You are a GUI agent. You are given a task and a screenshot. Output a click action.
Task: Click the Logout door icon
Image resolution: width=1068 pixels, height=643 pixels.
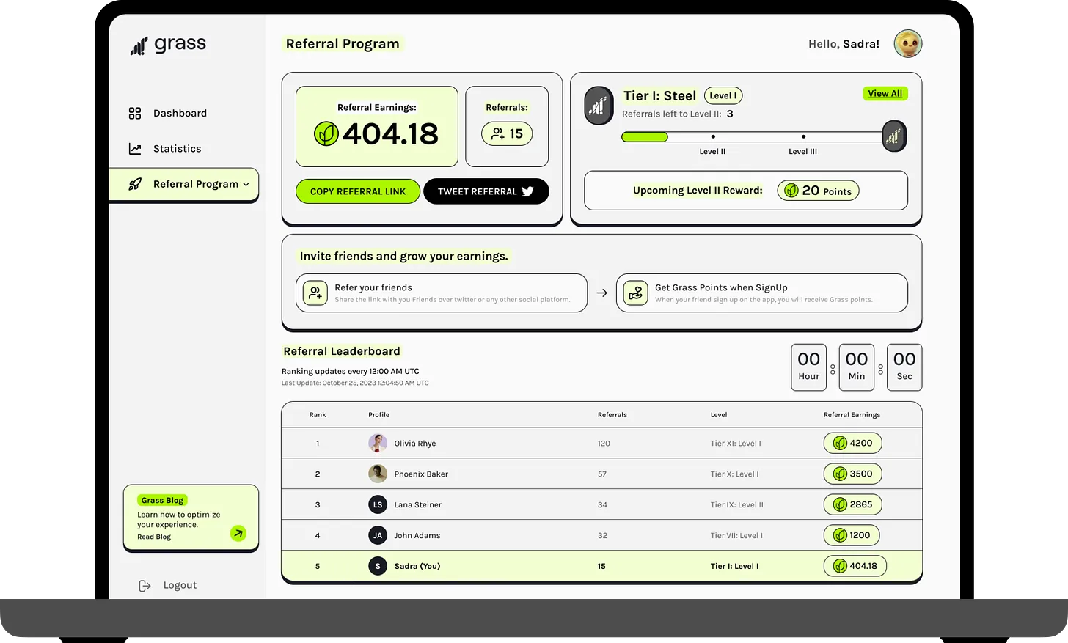point(145,585)
